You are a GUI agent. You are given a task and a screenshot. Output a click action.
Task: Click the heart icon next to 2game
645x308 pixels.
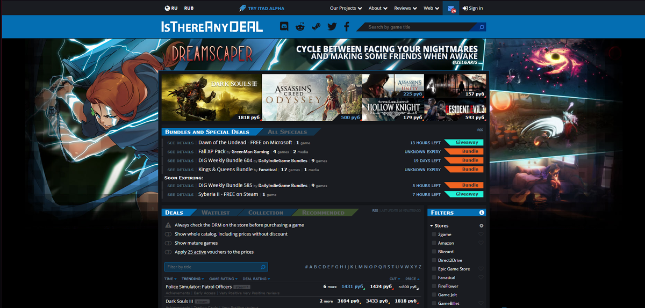[x=481, y=234]
